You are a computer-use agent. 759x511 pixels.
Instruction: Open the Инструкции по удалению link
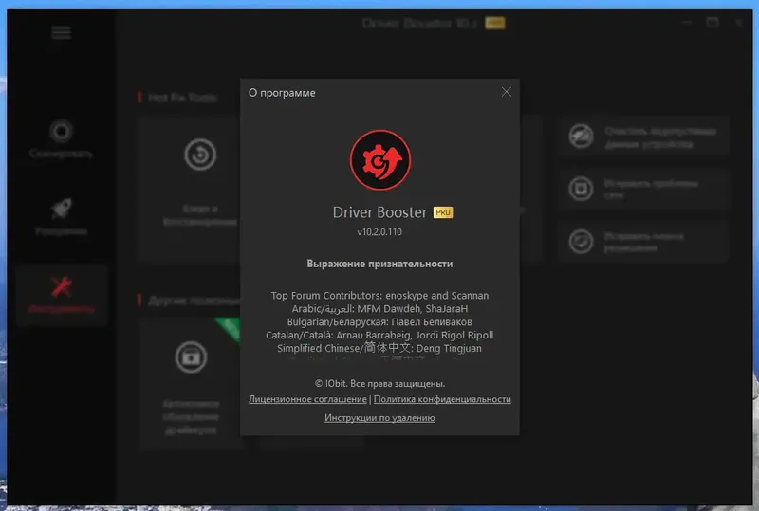[380, 417]
